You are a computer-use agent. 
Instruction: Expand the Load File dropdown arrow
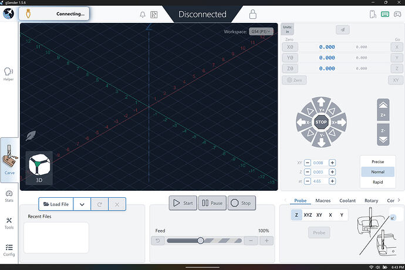(82, 204)
